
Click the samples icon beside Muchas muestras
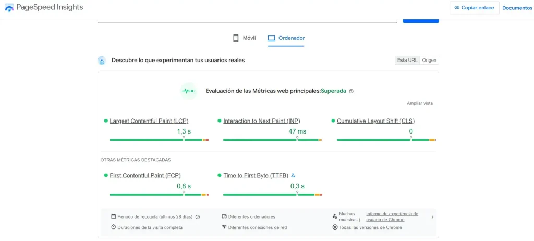point(335,216)
